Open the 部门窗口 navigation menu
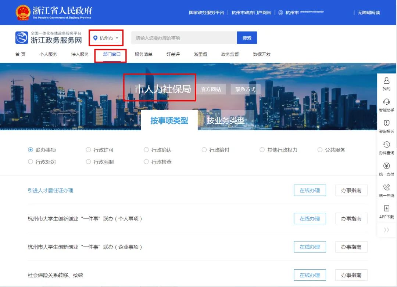The width and height of the screenshot is (397, 287). [111, 54]
